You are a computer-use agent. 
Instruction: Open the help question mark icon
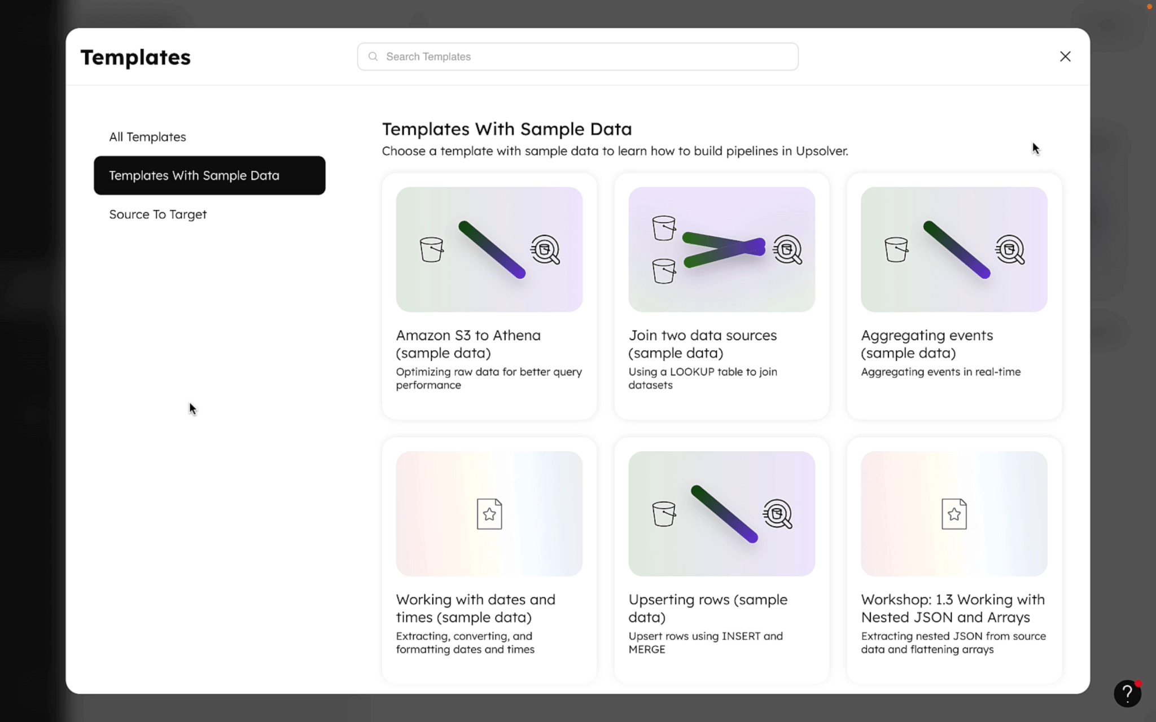point(1127,693)
